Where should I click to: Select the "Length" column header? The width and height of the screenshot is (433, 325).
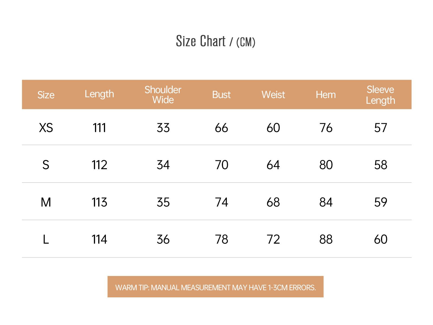pyautogui.click(x=99, y=94)
